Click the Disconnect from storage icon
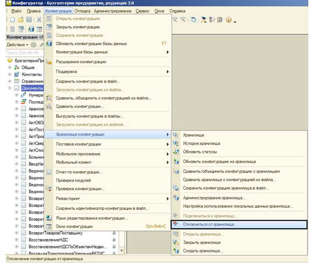Viewport: 314px width, 263px height. pyautogui.click(x=176, y=225)
